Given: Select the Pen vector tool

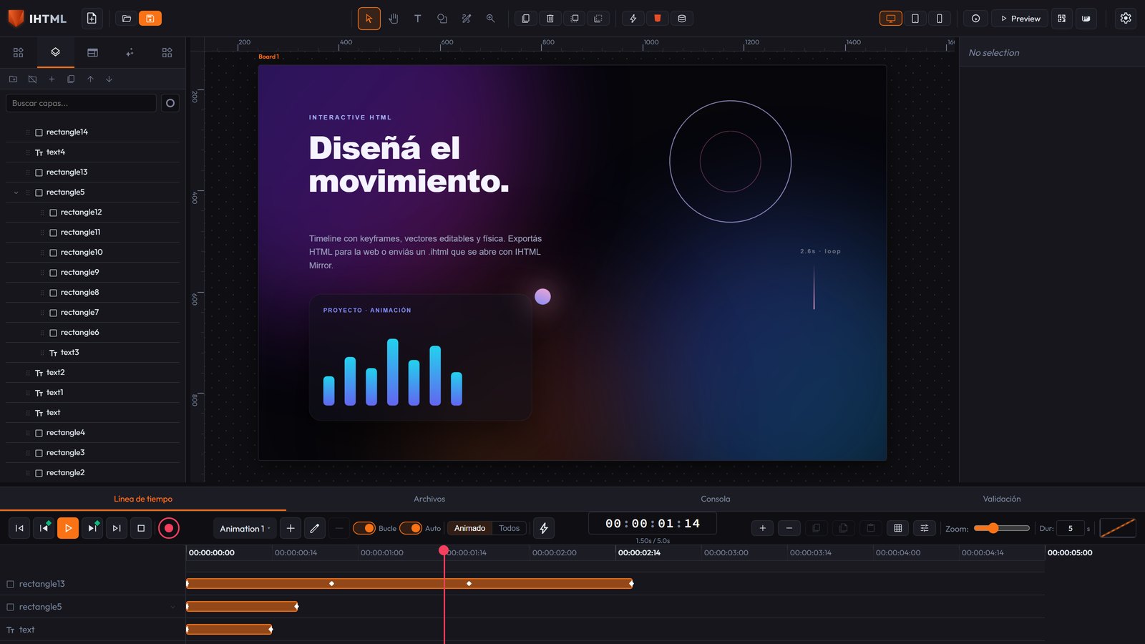Looking at the screenshot, I should point(466,19).
